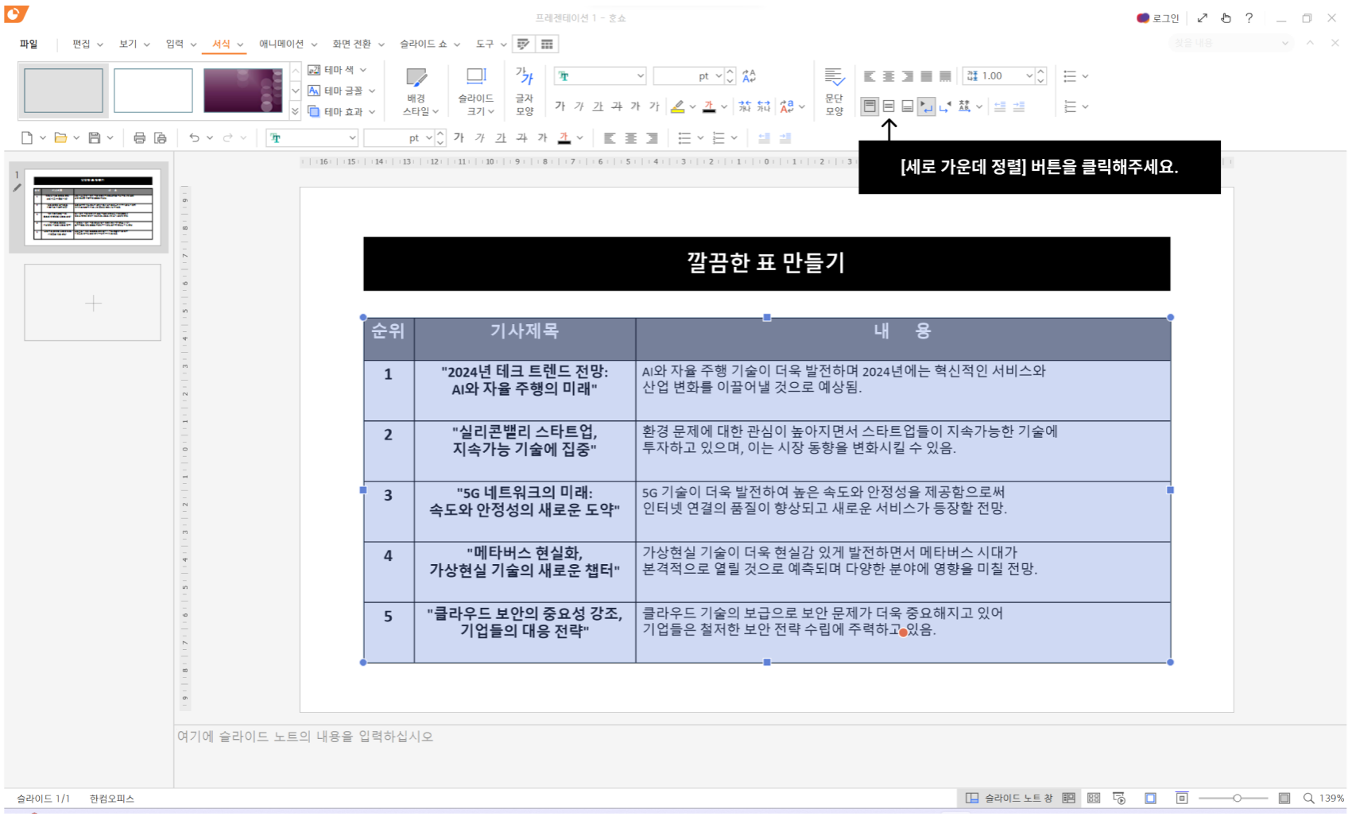Open the 입력 menu
Image resolution: width=1348 pixels, height=820 pixels.
click(180, 44)
